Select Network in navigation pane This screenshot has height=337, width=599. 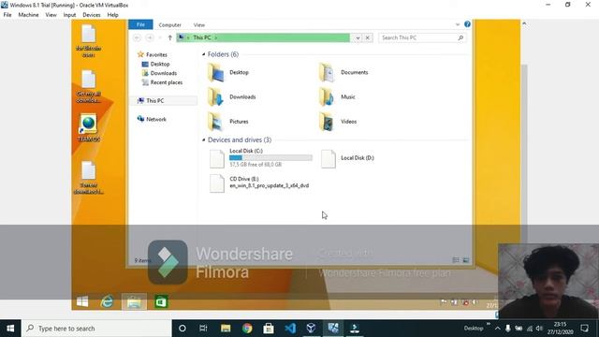pyautogui.click(x=152, y=119)
